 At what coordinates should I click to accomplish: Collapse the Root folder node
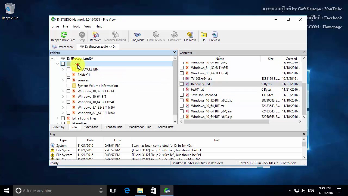coord(57,64)
